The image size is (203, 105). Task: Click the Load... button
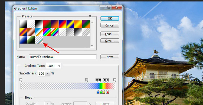pos(110,34)
